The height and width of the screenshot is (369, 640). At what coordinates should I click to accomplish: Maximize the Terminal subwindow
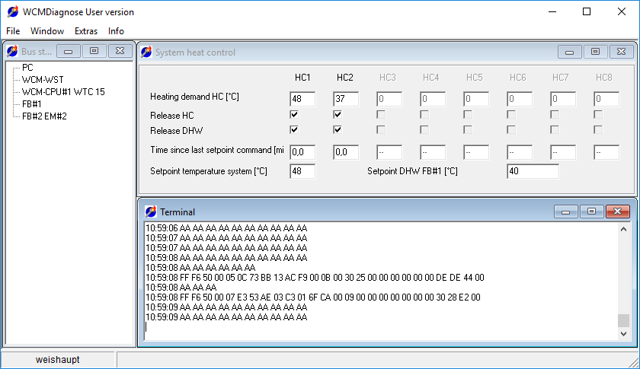[591, 212]
